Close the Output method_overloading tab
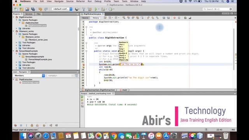The width and height of the screenshot is (249, 140). coord(113,94)
